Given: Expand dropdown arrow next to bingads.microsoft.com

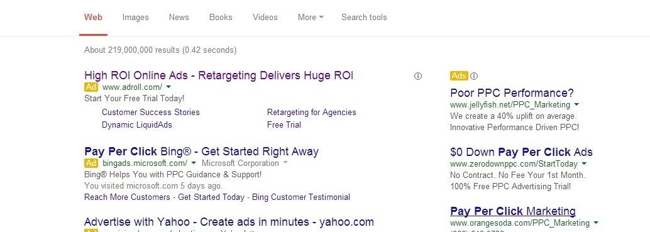Looking at the screenshot, I should tap(194, 163).
